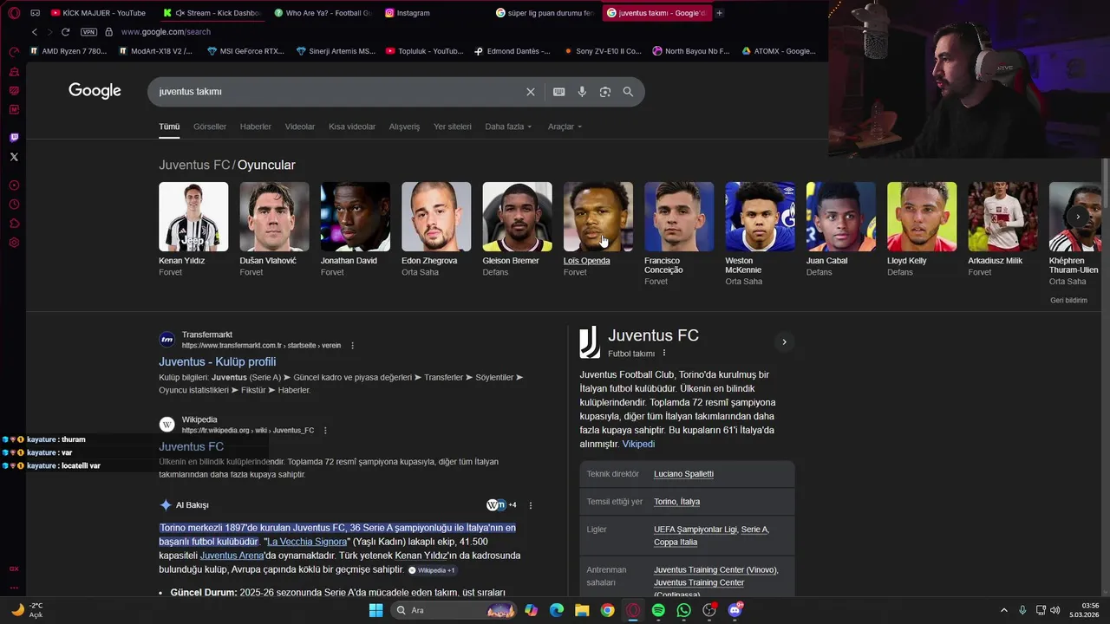Open AI Bakışı three-dot menu
This screenshot has height=624, width=1110.
click(x=531, y=505)
